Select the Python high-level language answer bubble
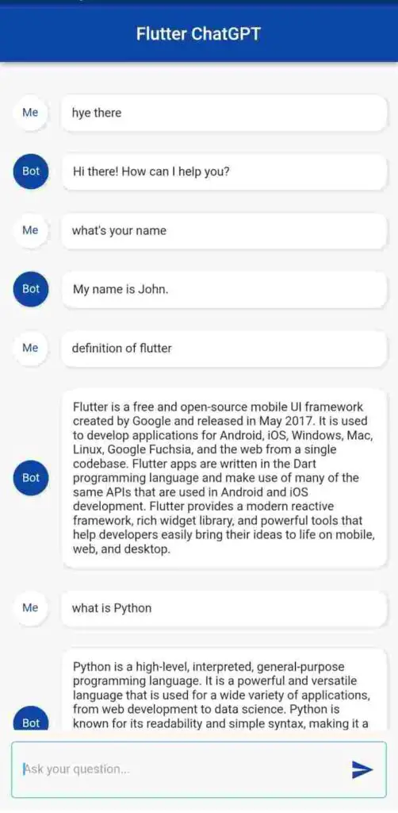This screenshot has height=813, width=398. (x=224, y=690)
